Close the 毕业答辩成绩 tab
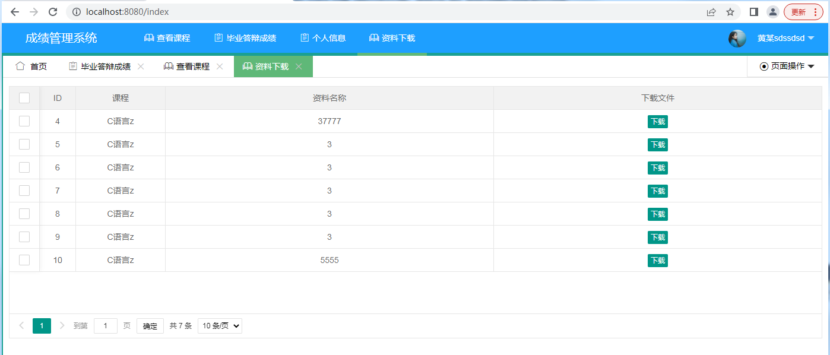The image size is (830, 355). (x=141, y=66)
